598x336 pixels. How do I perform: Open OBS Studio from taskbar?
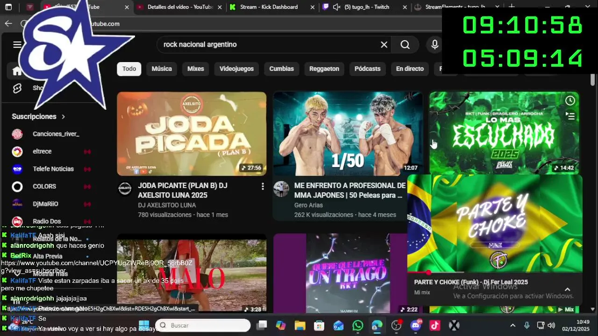[x=396, y=325]
